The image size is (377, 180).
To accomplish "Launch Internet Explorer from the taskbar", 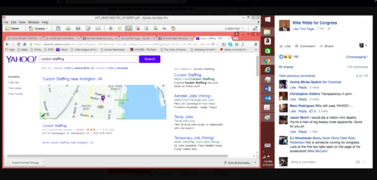I will pos(267,69).
